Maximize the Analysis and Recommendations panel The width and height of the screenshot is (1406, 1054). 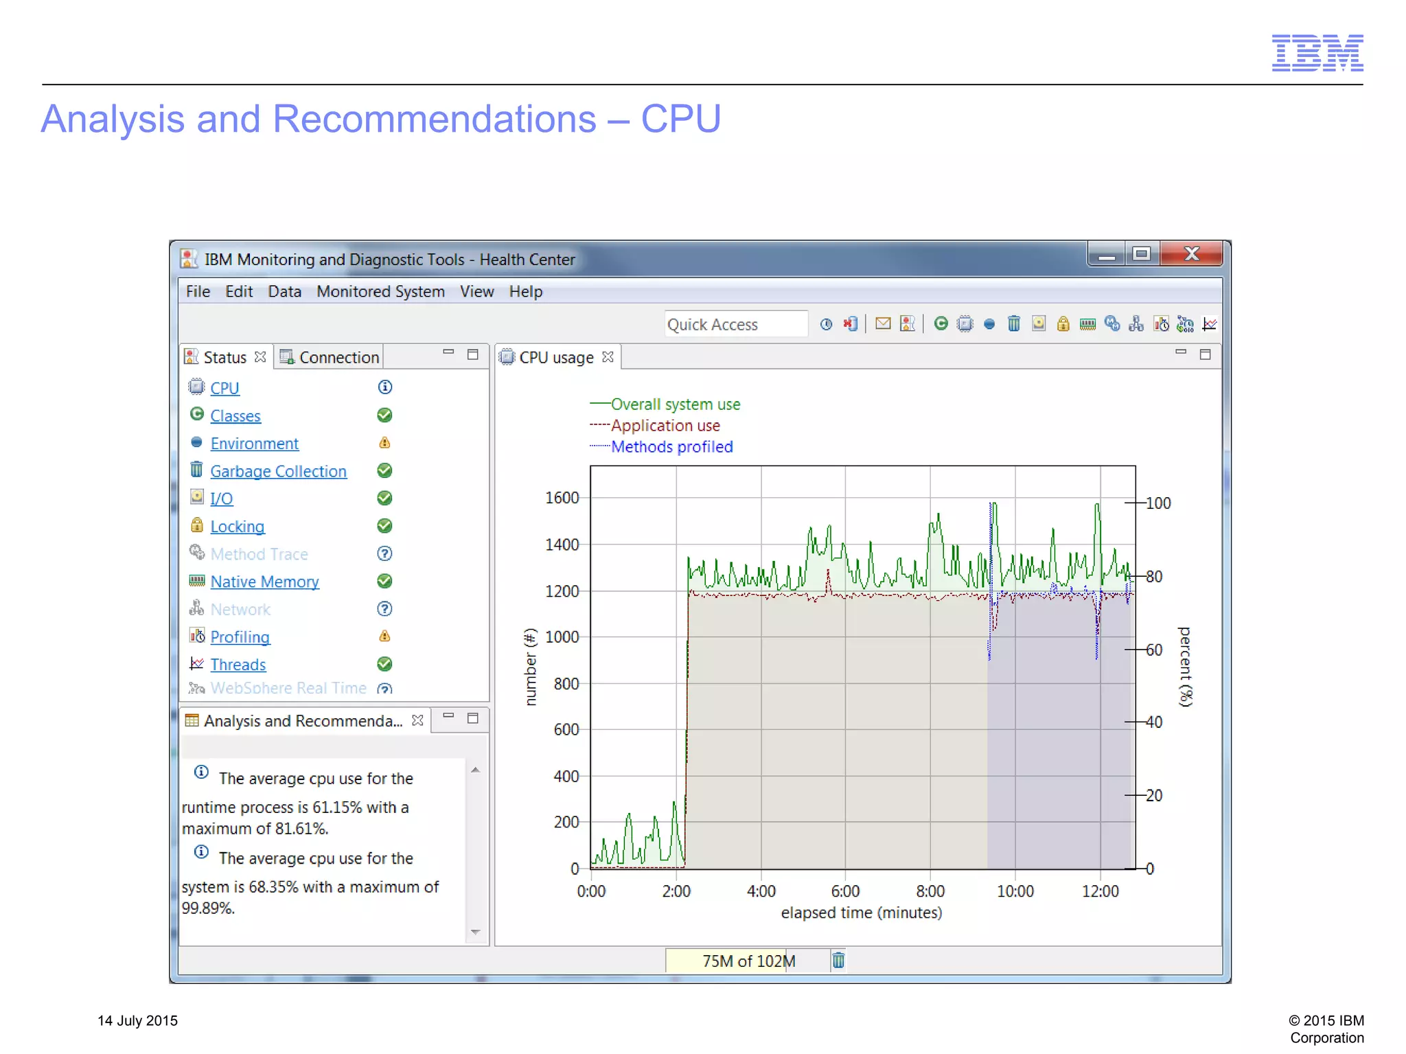pos(473,718)
